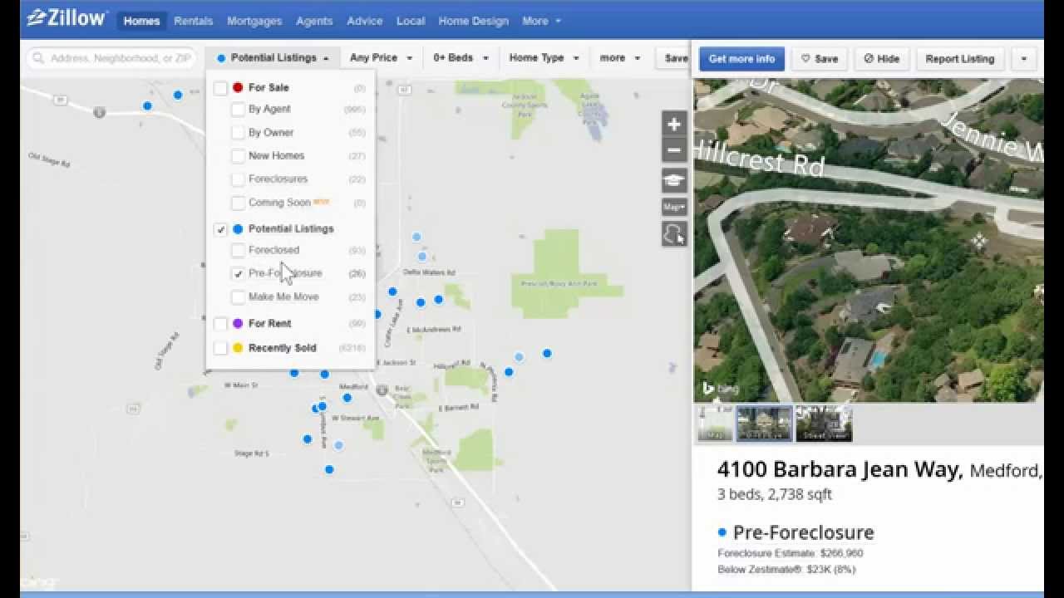This screenshot has height=598, width=1064.
Task: Select the draw custom region tool
Action: 674,233
